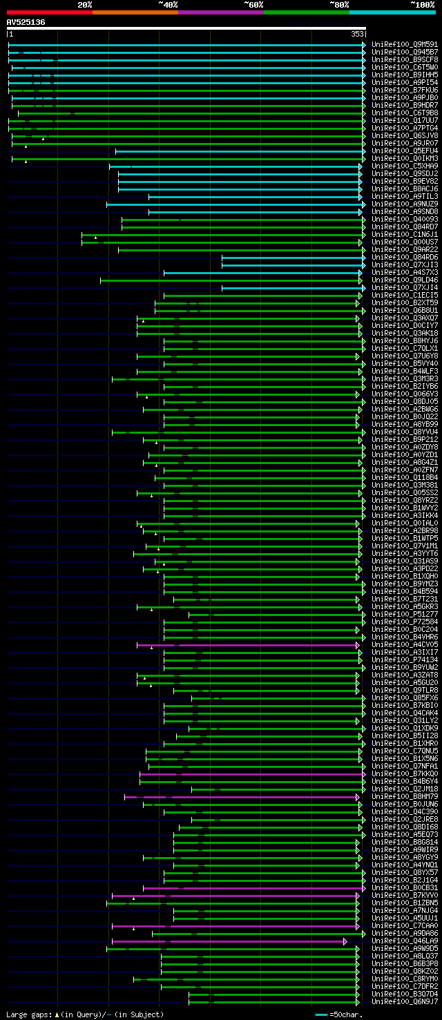The height and width of the screenshot is (1020, 442).
Task: Select the label UniRef100_B5II28
Action: (405, 736)
